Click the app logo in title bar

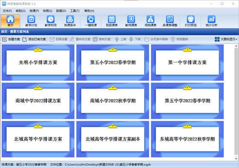4,3
